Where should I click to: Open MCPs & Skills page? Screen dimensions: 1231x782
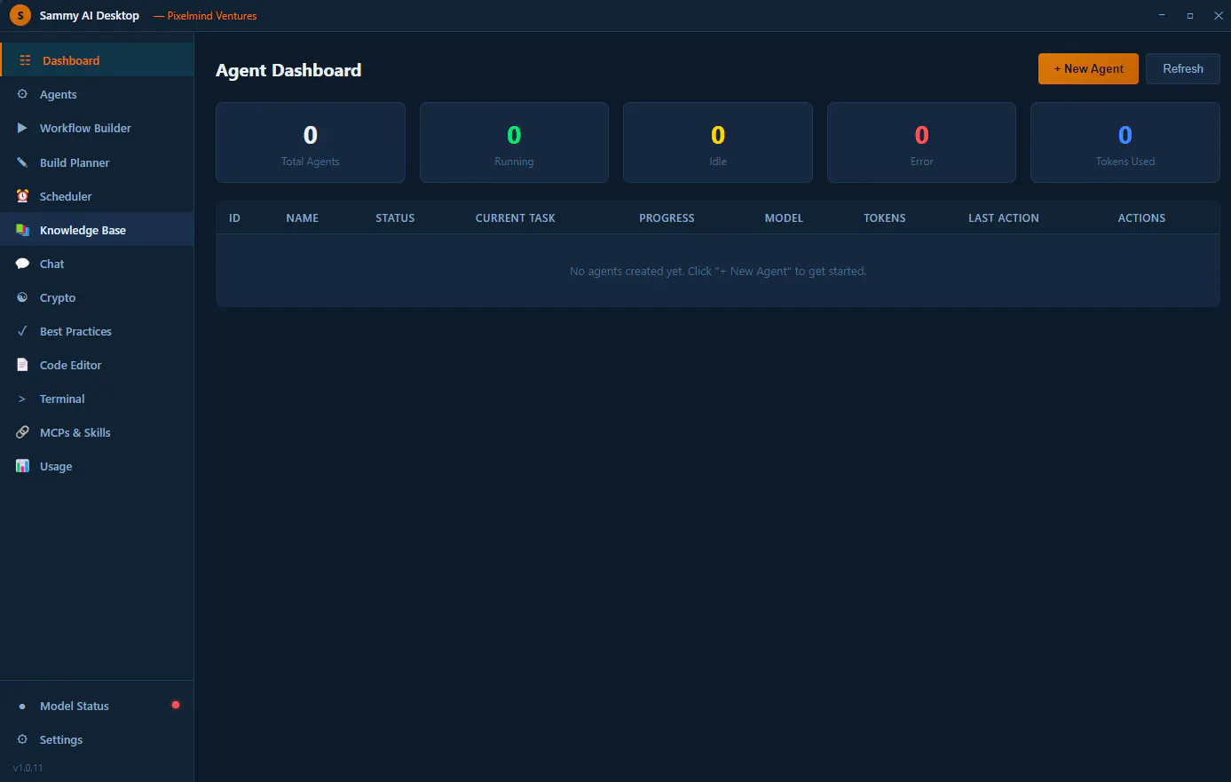click(x=97, y=432)
